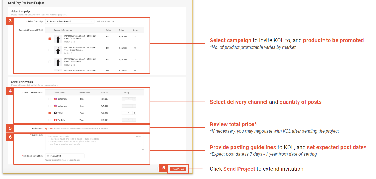This screenshot has height=179, width=376.
Task: Click the calendar icon in Expected Post Date
Action: [48, 155]
